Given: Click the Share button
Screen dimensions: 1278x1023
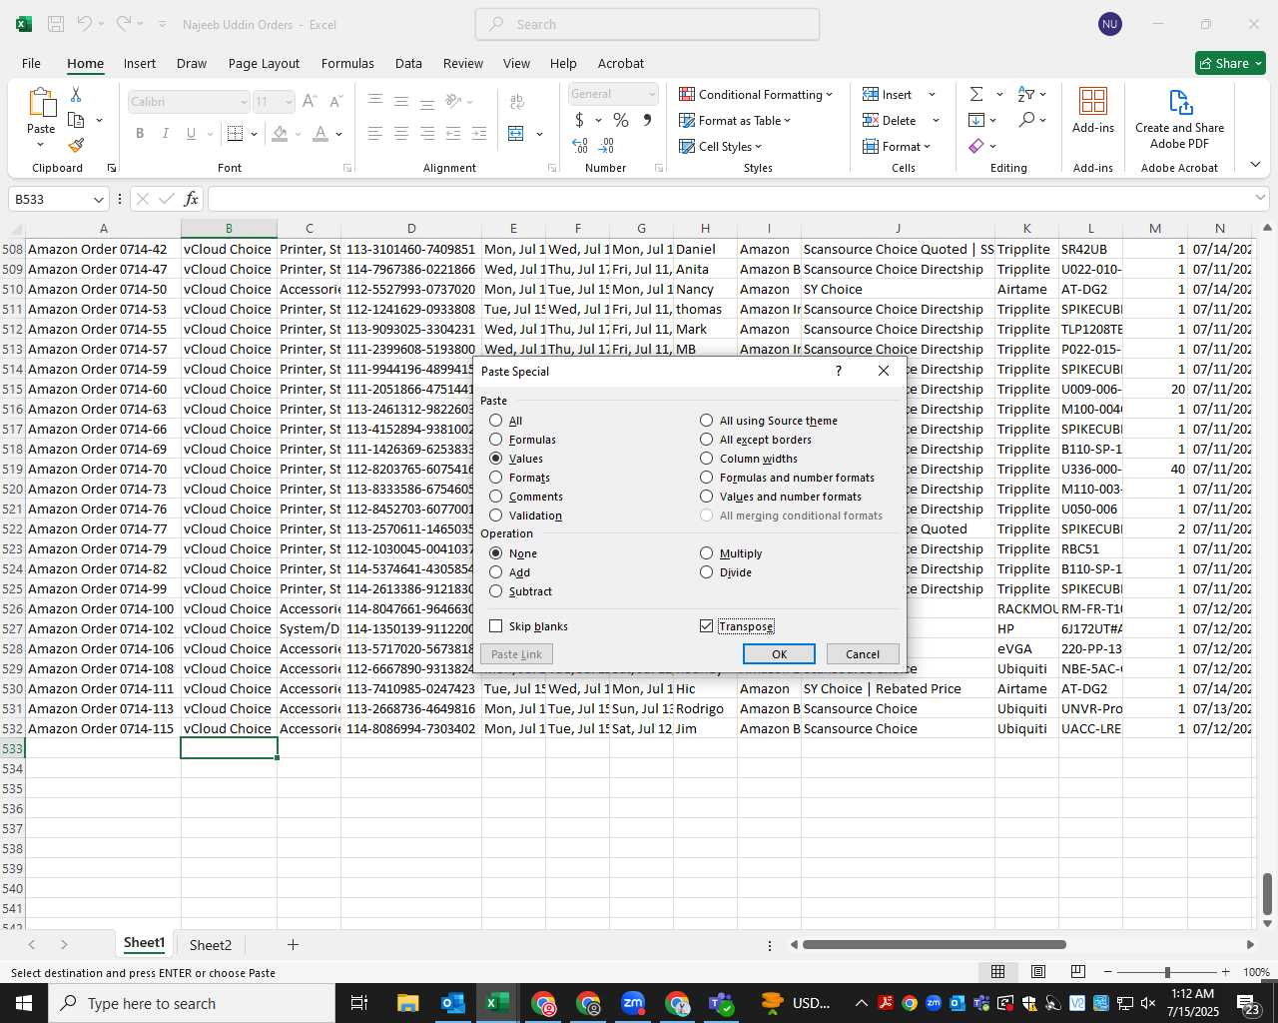Looking at the screenshot, I should 1230,63.
